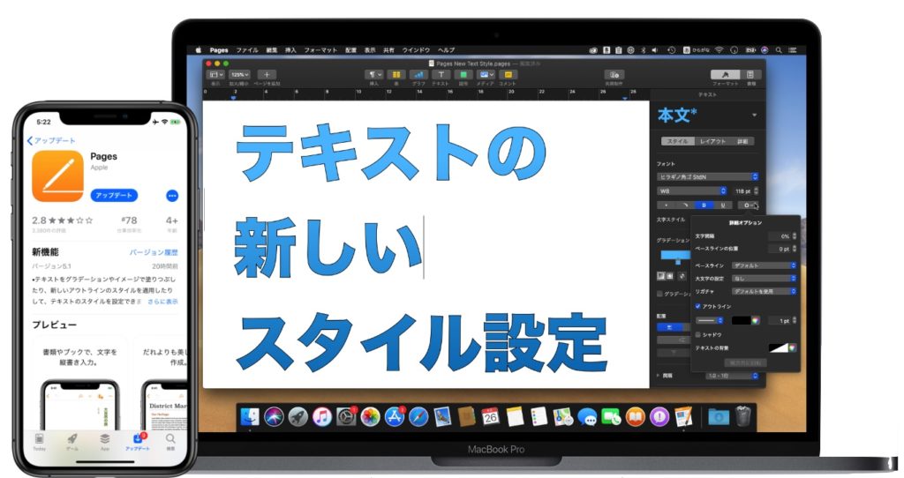Launch Siri from the Dock
904x478 pixels.
tap(274, 416)
